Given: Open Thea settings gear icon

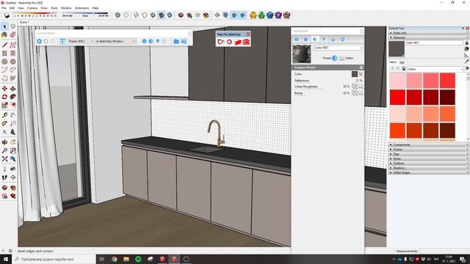Looking at the screenshot, I should tap(229, 42).
